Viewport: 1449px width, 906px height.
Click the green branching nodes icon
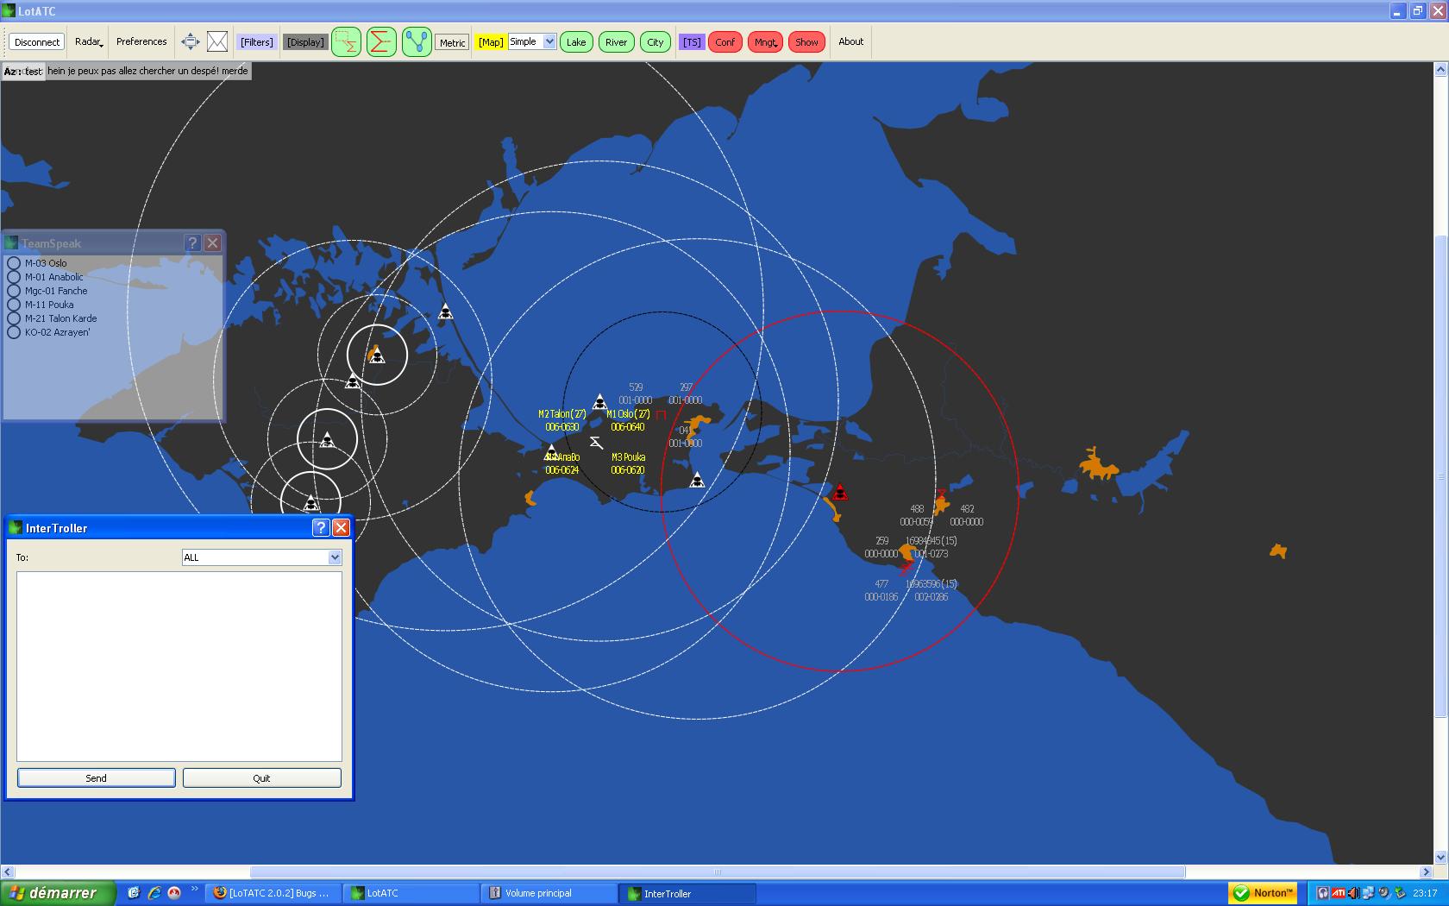[417, 41]
